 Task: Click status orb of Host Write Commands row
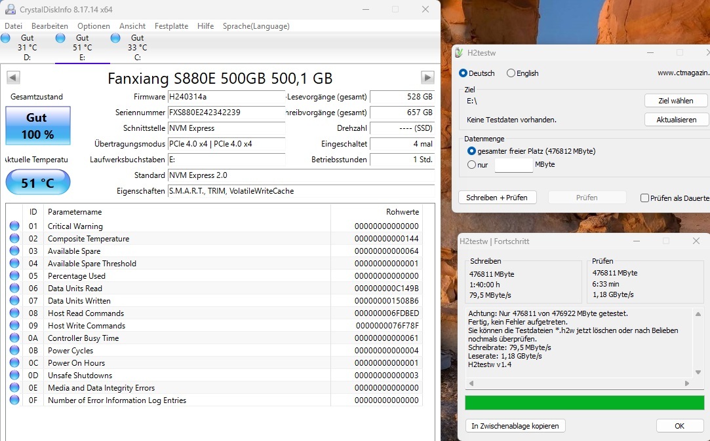click(14, 325)
